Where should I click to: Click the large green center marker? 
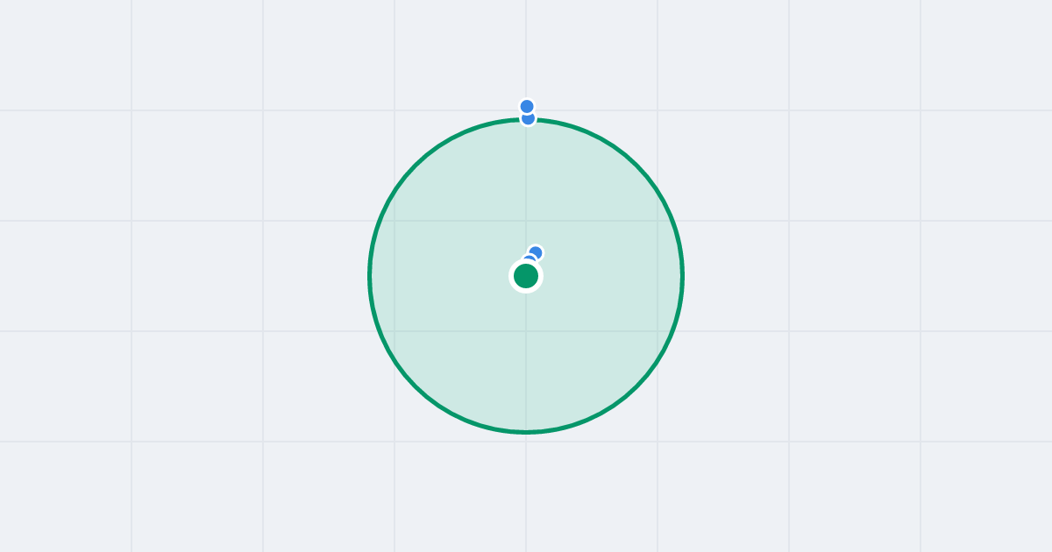point(526,276)
